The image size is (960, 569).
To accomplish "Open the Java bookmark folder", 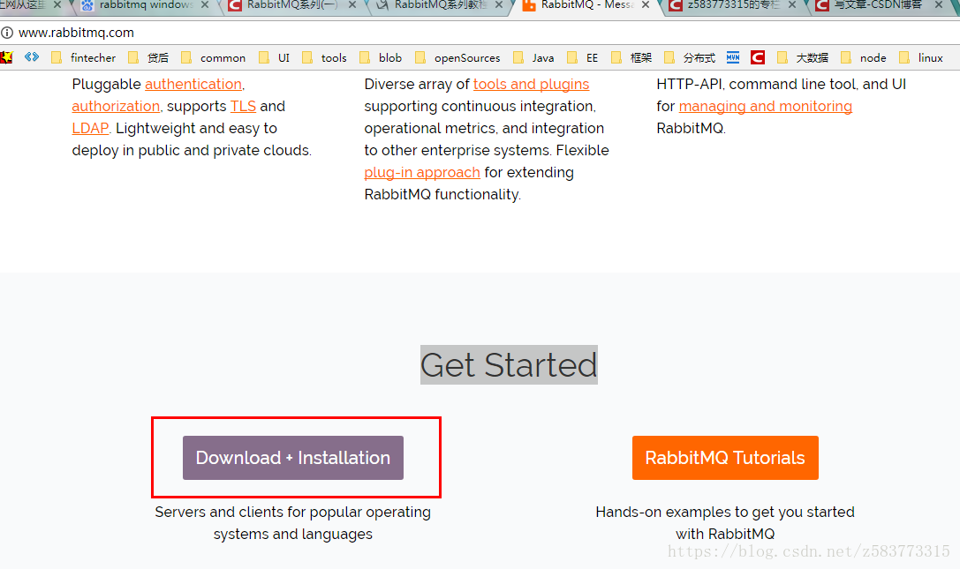I will click(534, 57).
